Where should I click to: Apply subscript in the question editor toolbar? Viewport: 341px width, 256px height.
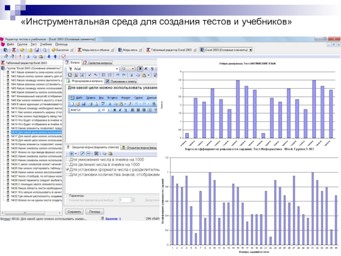coord(95,75)
